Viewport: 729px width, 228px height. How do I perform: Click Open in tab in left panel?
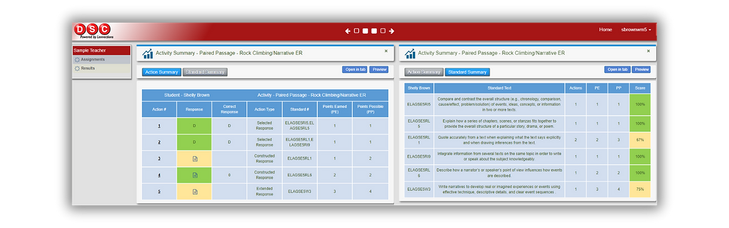354,70
